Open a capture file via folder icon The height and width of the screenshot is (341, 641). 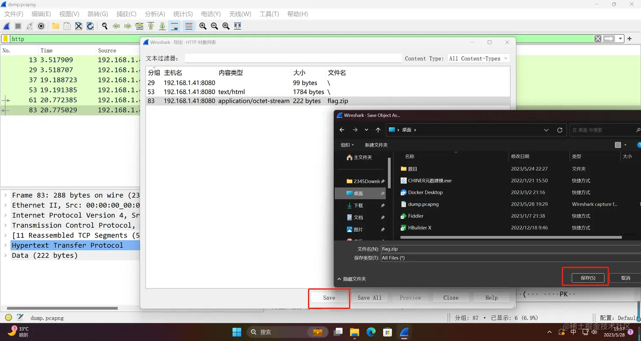tap(56, 26)
